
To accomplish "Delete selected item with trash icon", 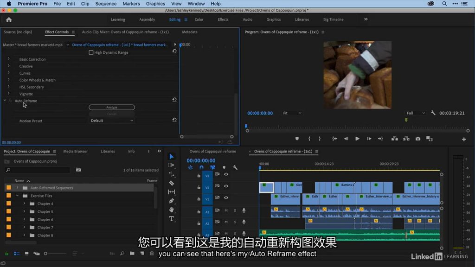I will (152, 254).
